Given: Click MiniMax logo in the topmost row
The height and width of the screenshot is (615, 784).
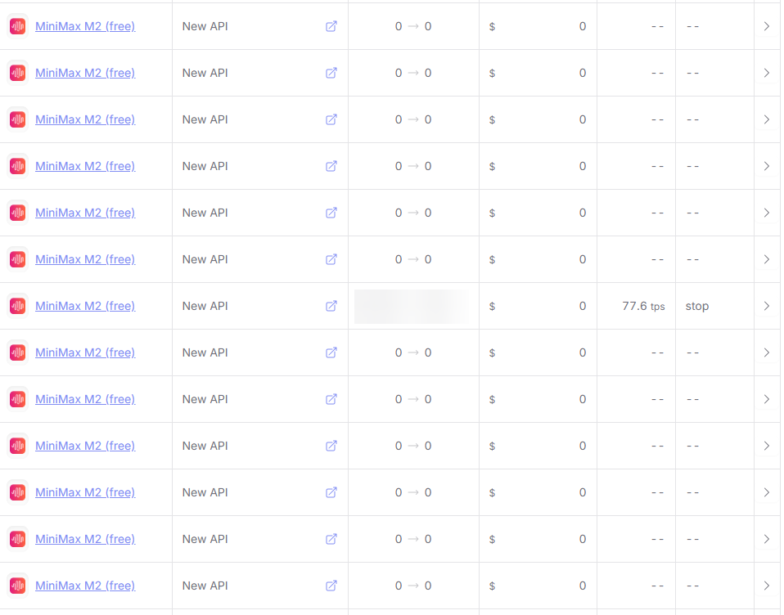Looking at the screenshot, I should pos(18,26).
